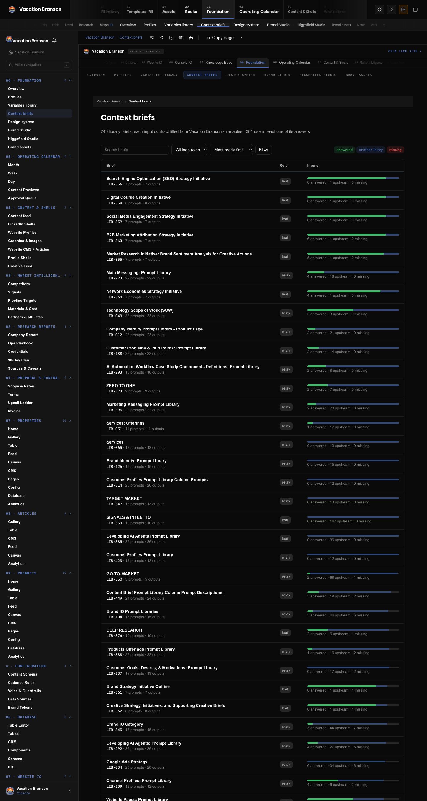Select the DESIGN SYSTEM sub-tab
This screenshot has height=801, width=427.
coord(241,75)
